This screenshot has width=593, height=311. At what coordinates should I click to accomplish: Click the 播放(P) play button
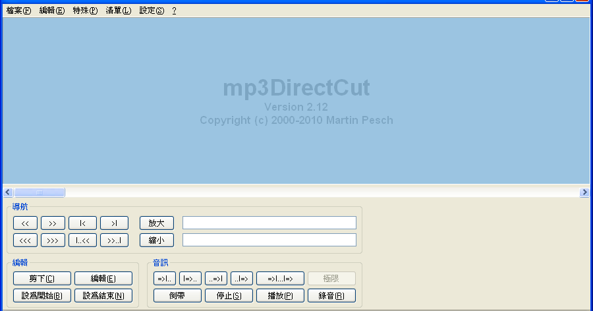pos(280,295)
